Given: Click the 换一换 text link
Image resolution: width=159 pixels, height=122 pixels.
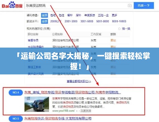Looking at the screenshot, I should [x=126, y=29].
